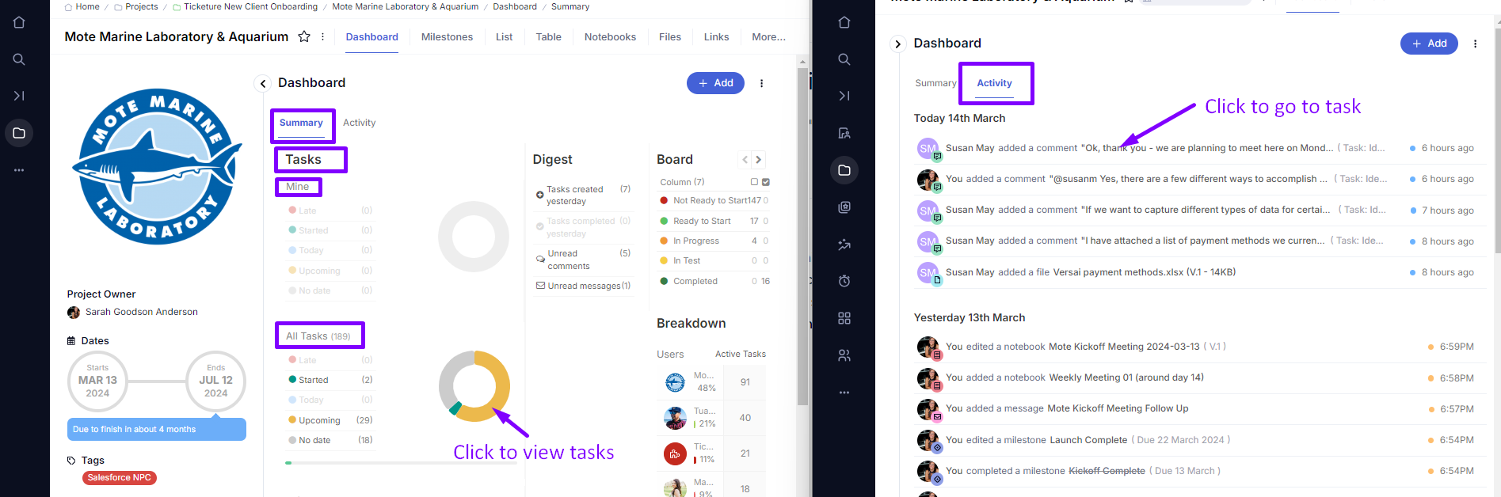
Task: Open Files tab
Action: [x=670, y=37]
